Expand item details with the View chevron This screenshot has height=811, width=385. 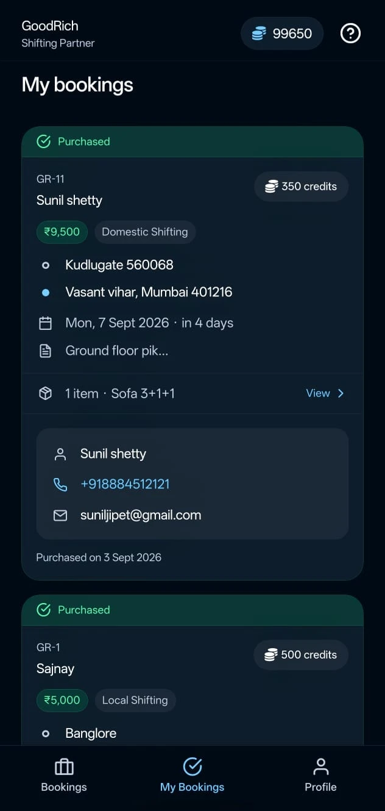pyautogui.click(x=341, y=393)
